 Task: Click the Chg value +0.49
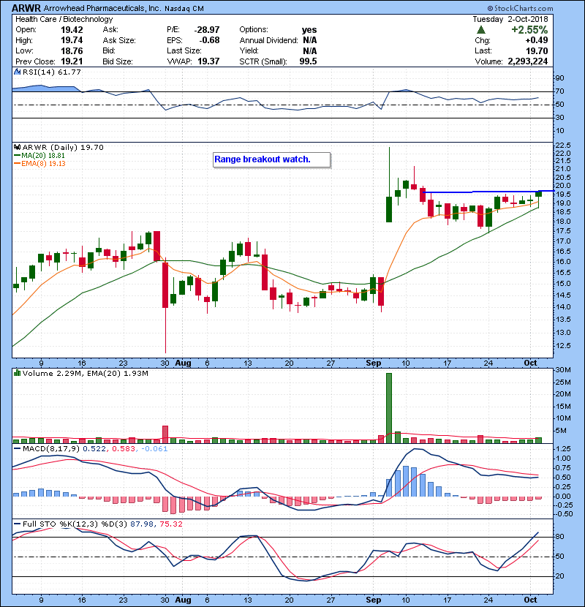(x=537, y=40)
